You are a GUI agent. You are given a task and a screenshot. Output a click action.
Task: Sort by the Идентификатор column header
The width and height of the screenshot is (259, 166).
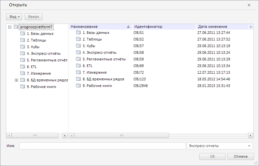164,27
